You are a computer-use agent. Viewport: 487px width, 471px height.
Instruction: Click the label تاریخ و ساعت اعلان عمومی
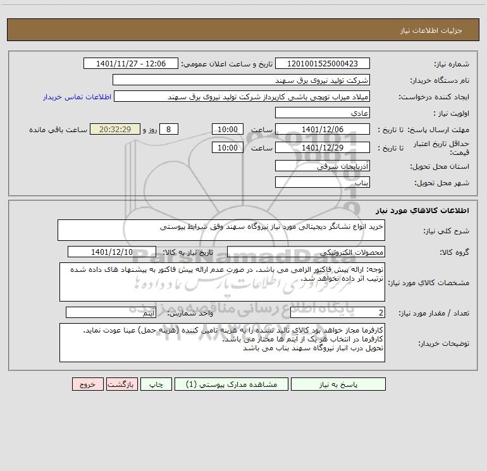click(226, 64)
